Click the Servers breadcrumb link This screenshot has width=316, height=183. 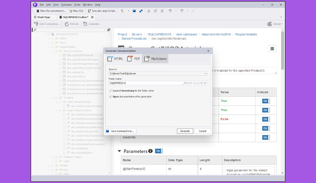[x=137, y=34]
